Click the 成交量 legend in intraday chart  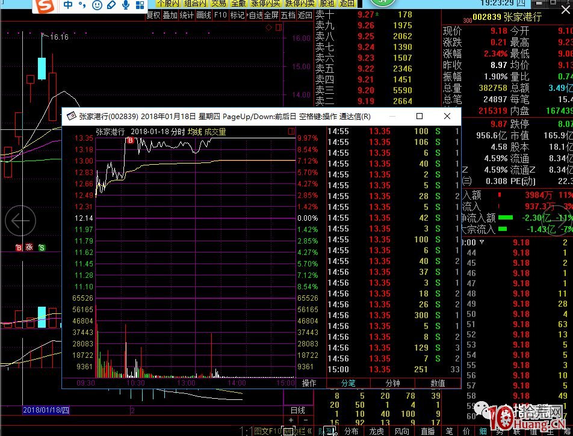coord(215,132)
